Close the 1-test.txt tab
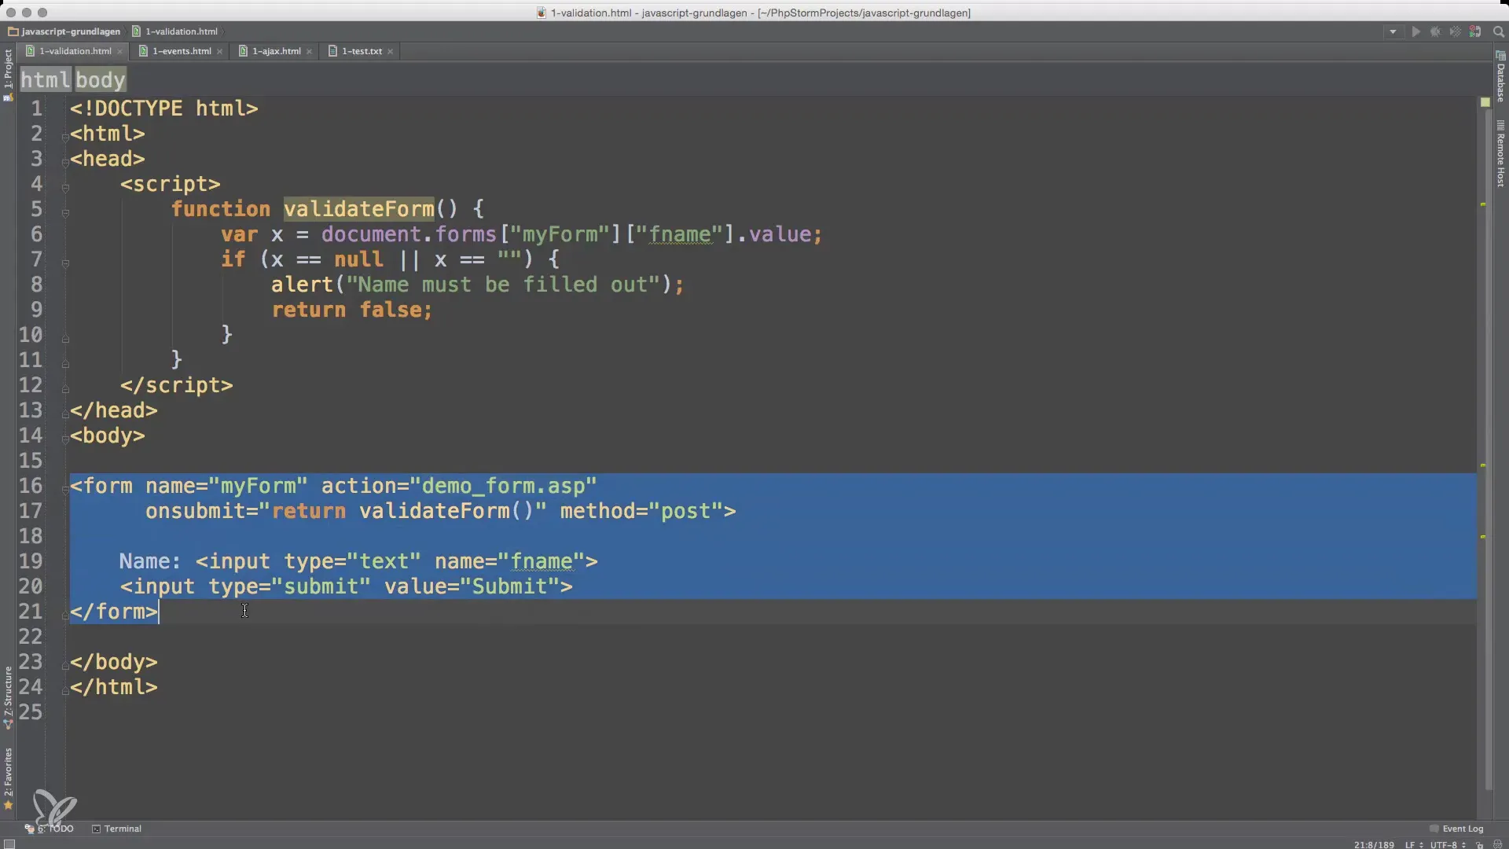The image size is (1509, 849). click(x=390, y=52)
